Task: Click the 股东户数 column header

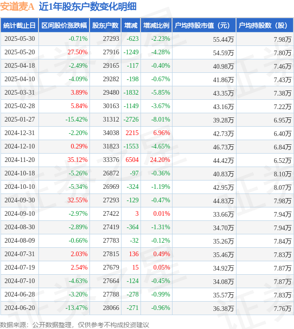Action: (x=105, y=26)
